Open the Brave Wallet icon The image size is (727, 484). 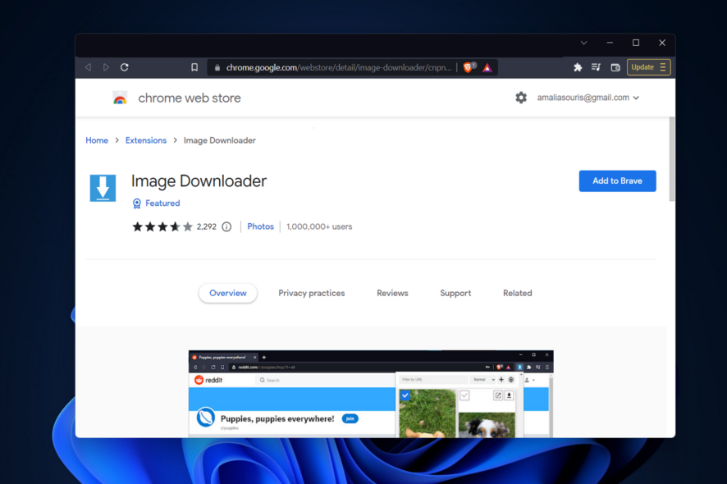point(615,67)
